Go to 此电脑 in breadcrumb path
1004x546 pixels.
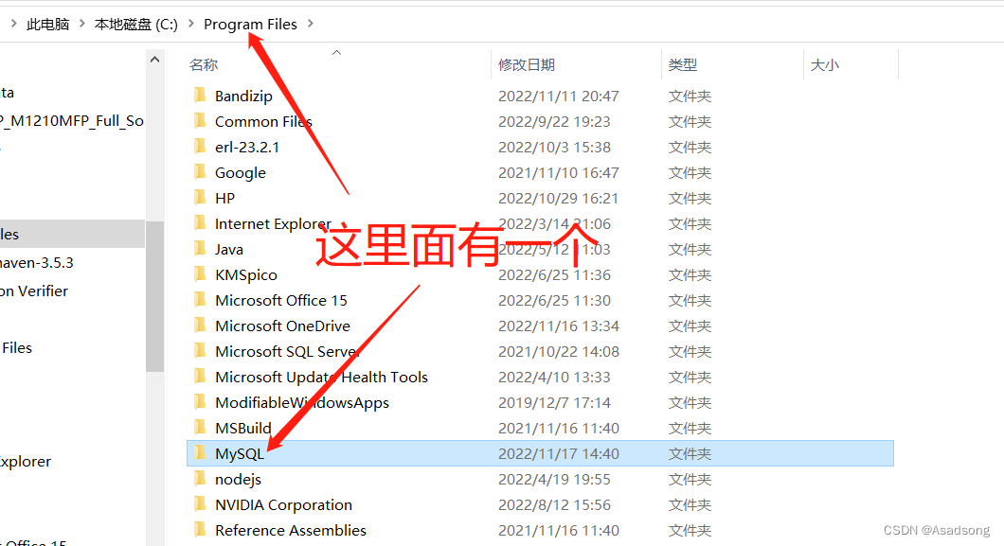[x=48, y=25]
